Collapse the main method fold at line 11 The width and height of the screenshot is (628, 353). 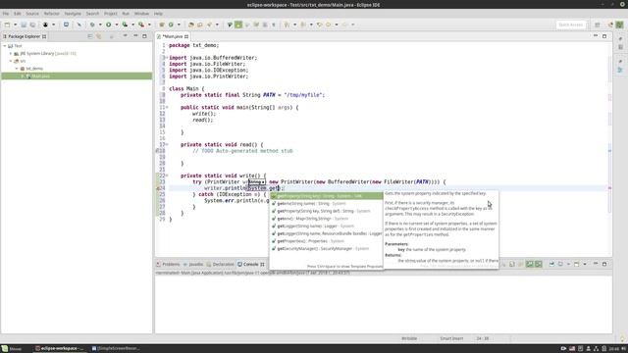[167, 107]
